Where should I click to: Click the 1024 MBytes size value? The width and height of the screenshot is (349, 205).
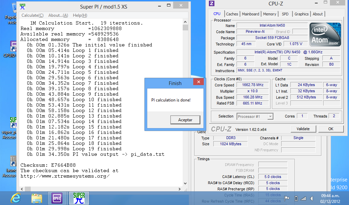tap(231, 144)
